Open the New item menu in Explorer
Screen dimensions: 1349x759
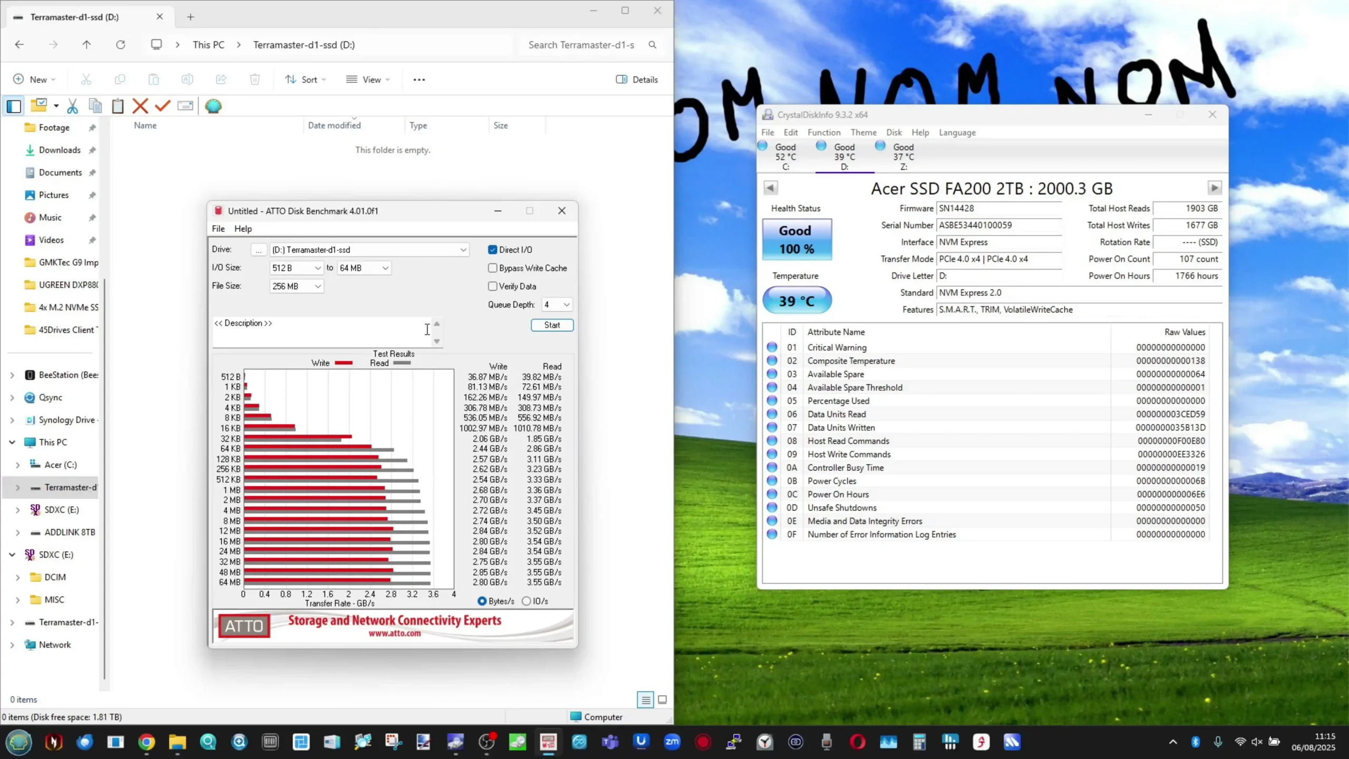(34, 80)
